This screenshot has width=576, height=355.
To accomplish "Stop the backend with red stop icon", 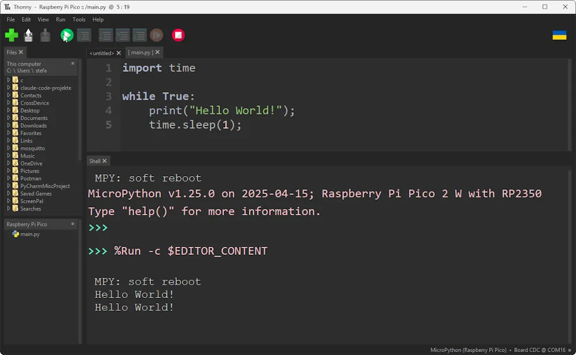I will [x=178, y=35].
